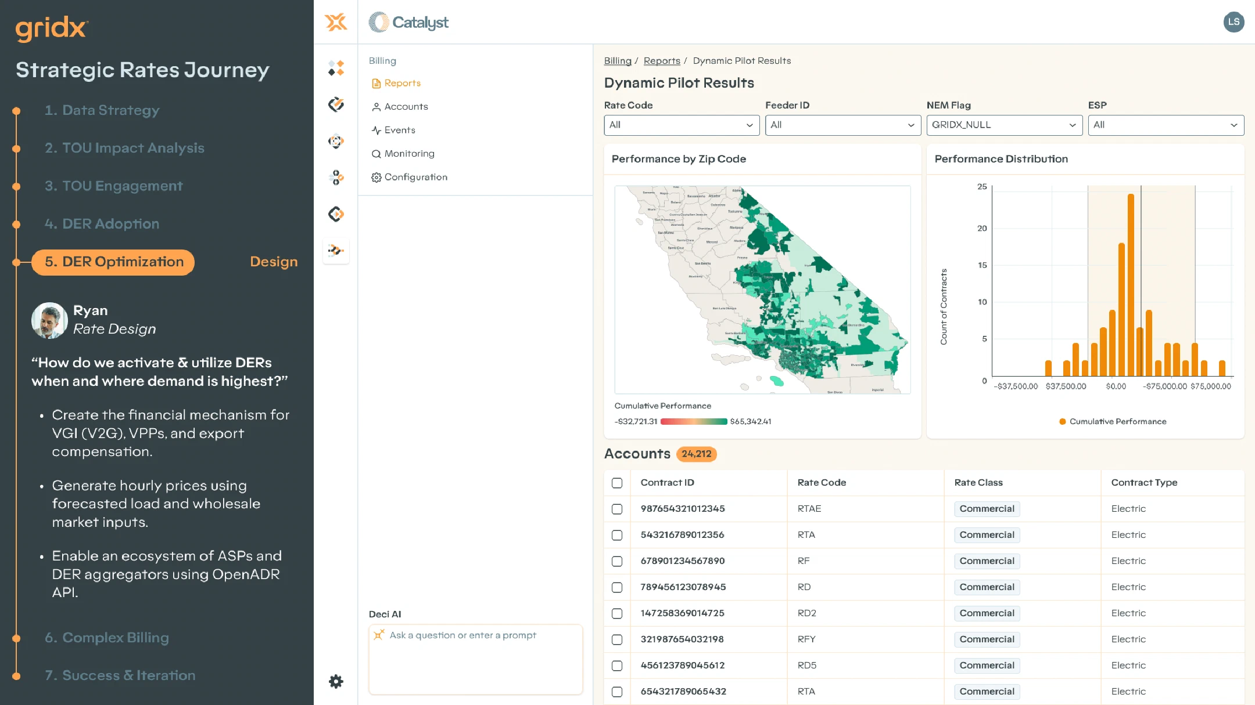Viewport: 1255px width, 705px height.
Task: Click the Contract ID column header
Action: click(667, 483)
